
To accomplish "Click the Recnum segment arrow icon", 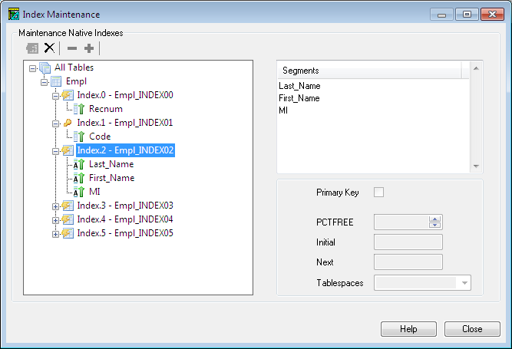I will pyautogui.click(x=79, y=109).
